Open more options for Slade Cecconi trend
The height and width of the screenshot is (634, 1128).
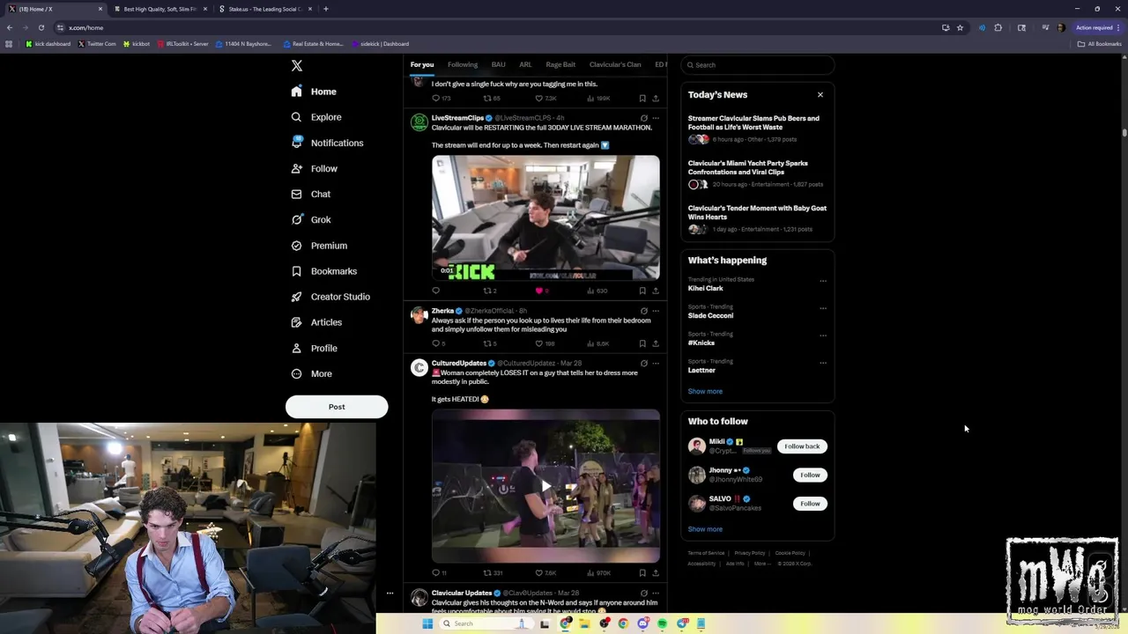pyautogui.click(x=823, y=308)
